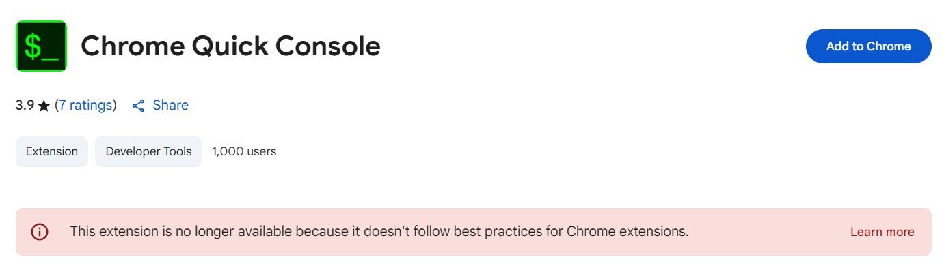Click the red info circle icon
This screenshot has height=270, width=944.
coord(40,232)
